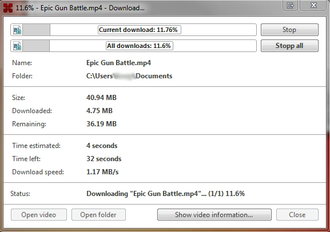Click the 32 seconds time left value
Image resolution: width=330 pixels, height=232 pixels.
point(104,159)
